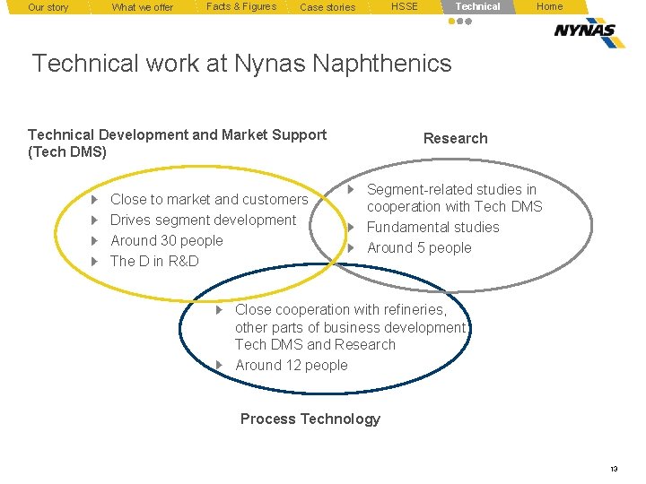Screen dimensions: 646x484
Task: Click '(Tech DMS)' in the heading
Action: pyautogui.click(x=67, y=151)
